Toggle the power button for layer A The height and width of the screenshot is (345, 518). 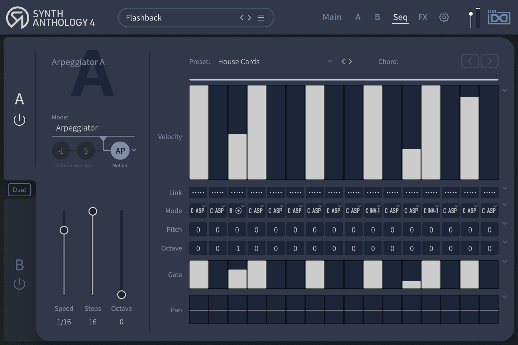point(19,120)
